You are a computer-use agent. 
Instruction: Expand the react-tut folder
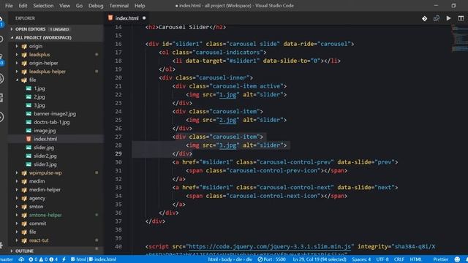[39, 240]
